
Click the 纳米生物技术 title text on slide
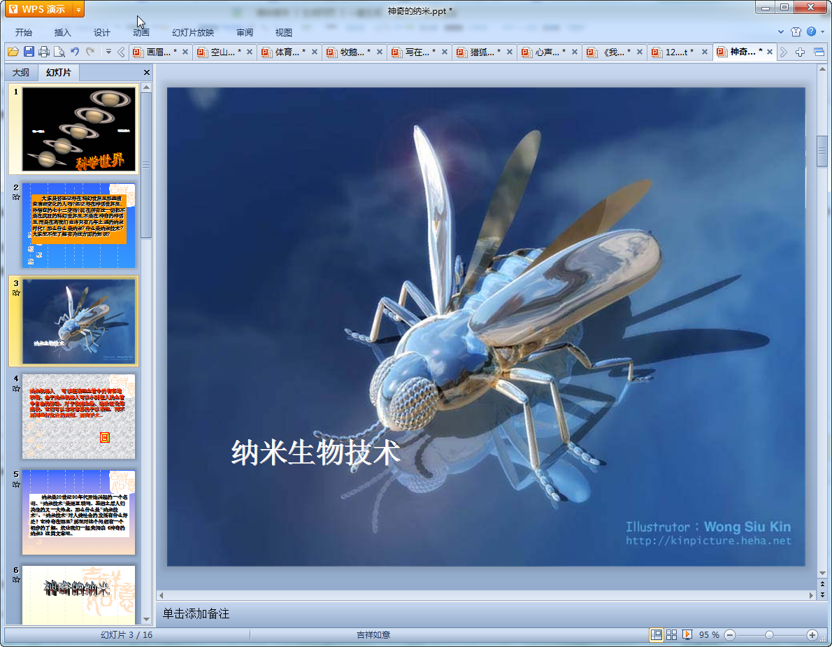[x=315, y=453]
